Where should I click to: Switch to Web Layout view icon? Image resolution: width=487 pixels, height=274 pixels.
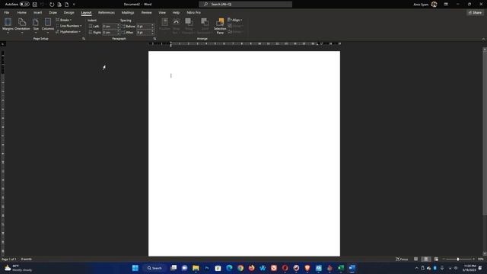pos(436,259)
